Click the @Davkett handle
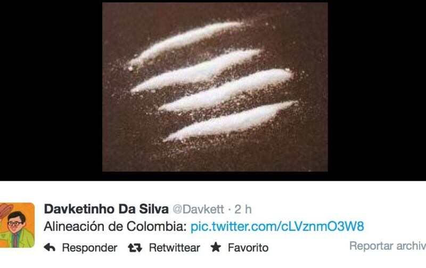This screenshot has width=426, height=268. [x=198, y=209]
